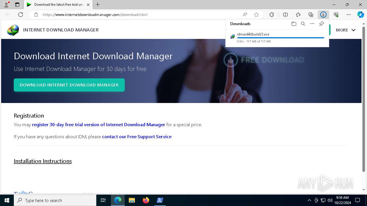
Task: Toggle the Downloads toolbar button
Action: 323,15
